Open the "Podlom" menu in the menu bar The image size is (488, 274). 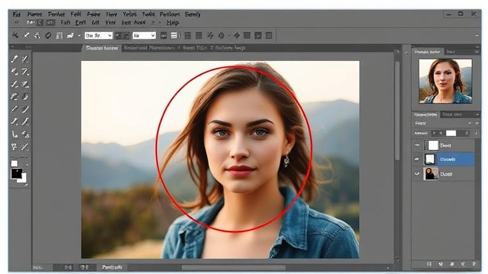tap(170, 15)
